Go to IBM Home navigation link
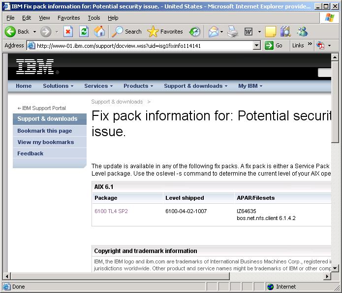Image resolution: width=342 pixels, height=293 pixels. pyautogui.click(x=24, y=86)
